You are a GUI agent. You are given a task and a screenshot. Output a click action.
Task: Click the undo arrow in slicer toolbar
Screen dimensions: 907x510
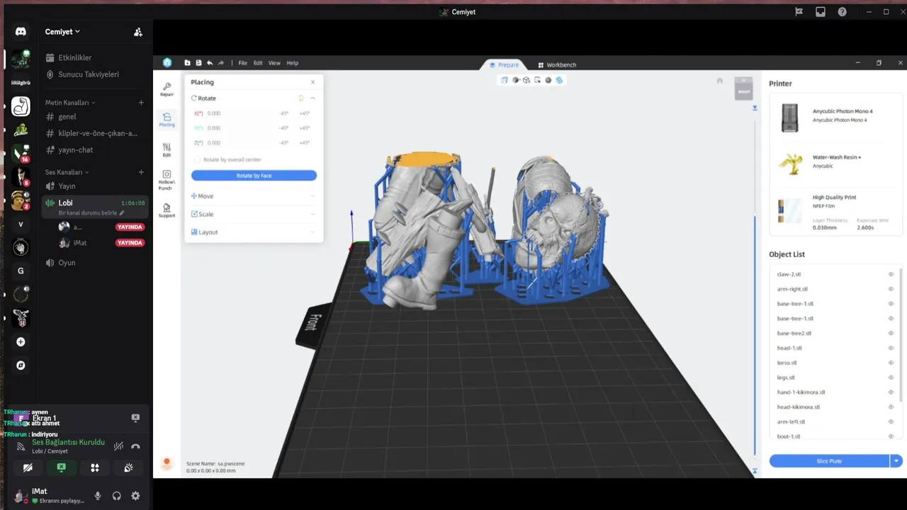point(210,63)
